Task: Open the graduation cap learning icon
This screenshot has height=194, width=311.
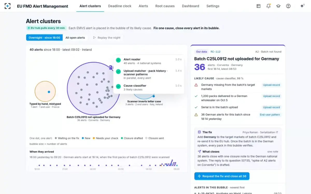Action: [278, 6]
